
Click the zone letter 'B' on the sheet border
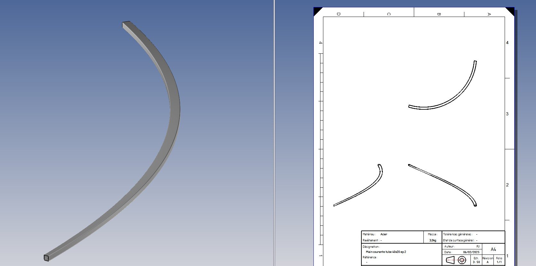click(x=439, y=14)
